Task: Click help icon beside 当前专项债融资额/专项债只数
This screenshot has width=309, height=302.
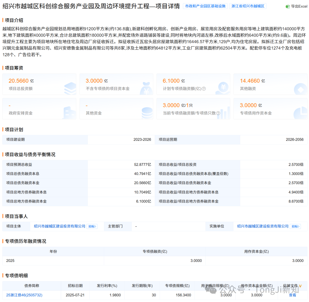Action: 218,113
